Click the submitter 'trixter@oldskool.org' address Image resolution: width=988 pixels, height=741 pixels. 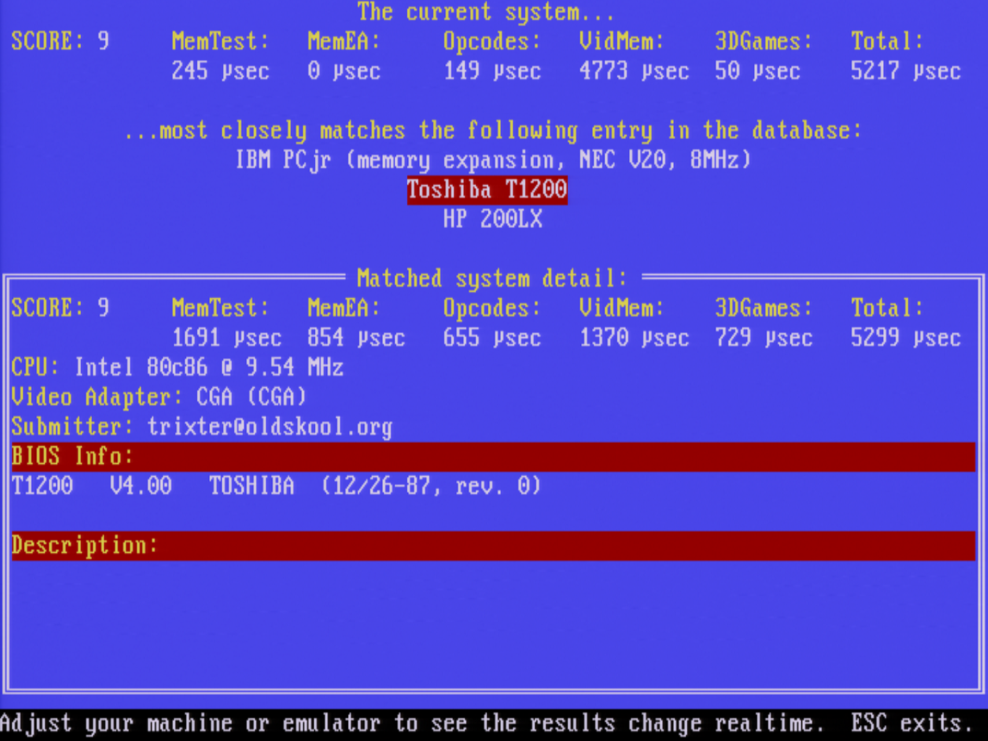click(x=270, y=427)
